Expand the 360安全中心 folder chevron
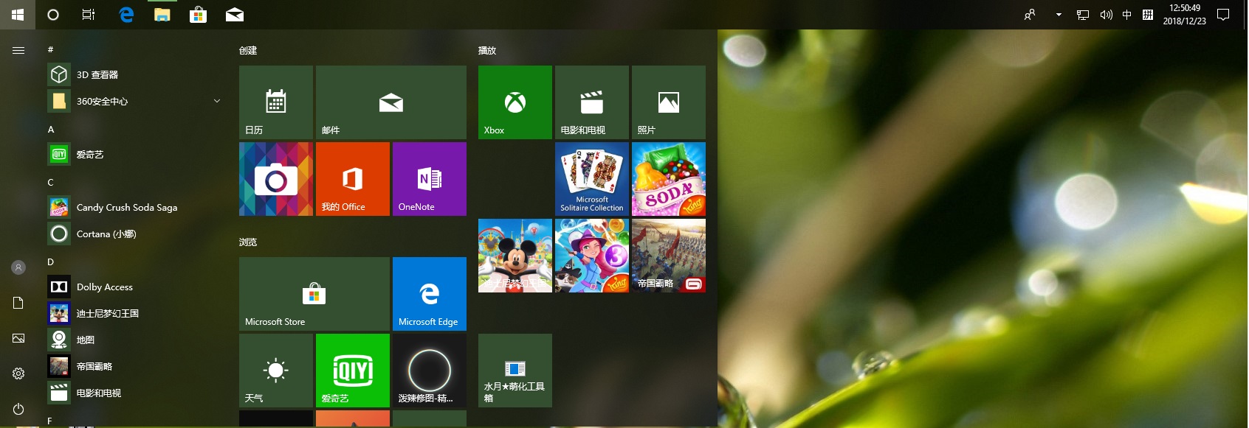The width and height of the screenshot is (1249, 428). coord(217,101)
